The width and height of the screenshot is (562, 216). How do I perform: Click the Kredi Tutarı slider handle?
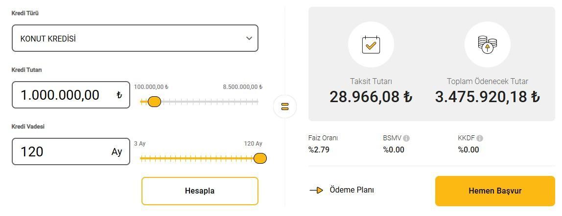tap(154, 102)
